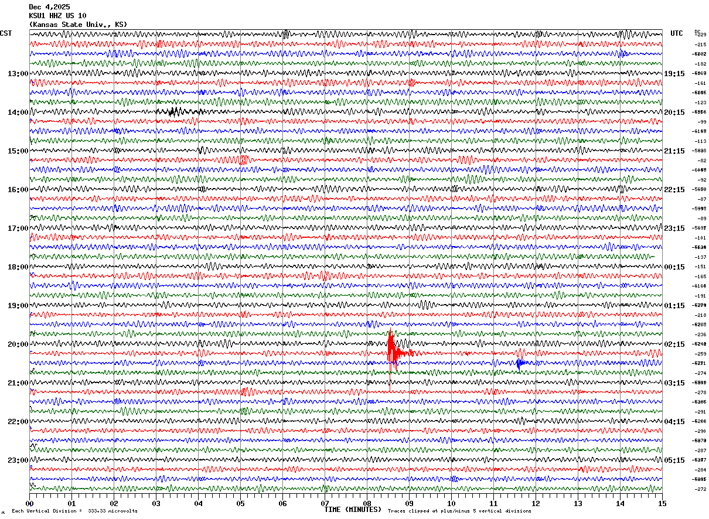Click minute tick label 09 on the time axis
The width and height of the screenshot is (709, 519).
pos(409,503)
